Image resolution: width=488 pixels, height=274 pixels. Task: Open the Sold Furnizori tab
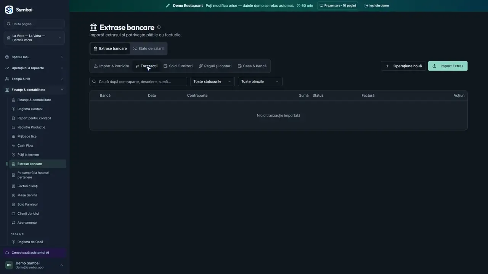point(178,66)
